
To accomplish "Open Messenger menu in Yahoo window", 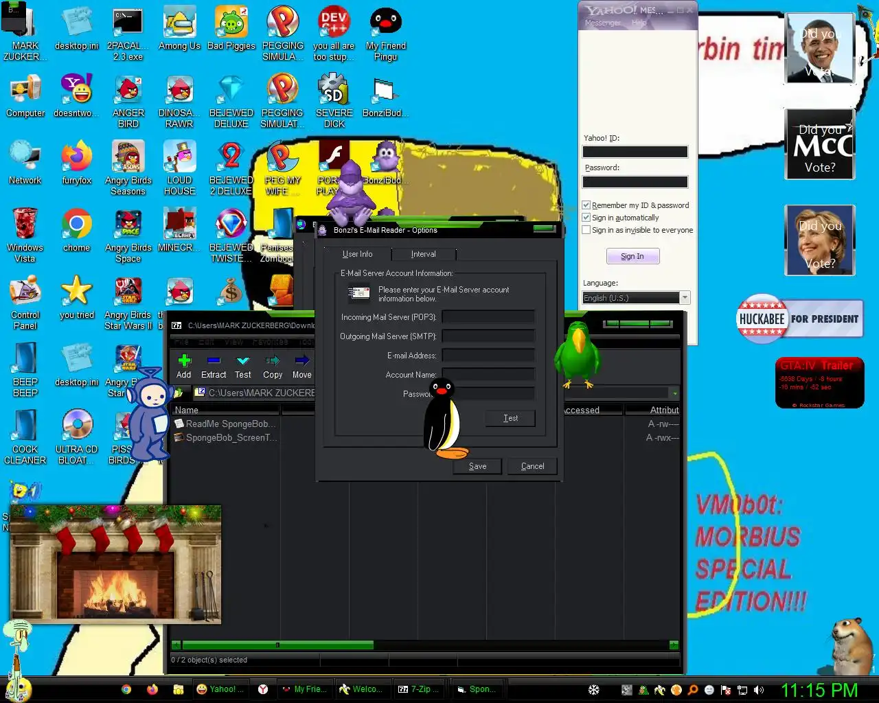I will (x=602, y=23).
